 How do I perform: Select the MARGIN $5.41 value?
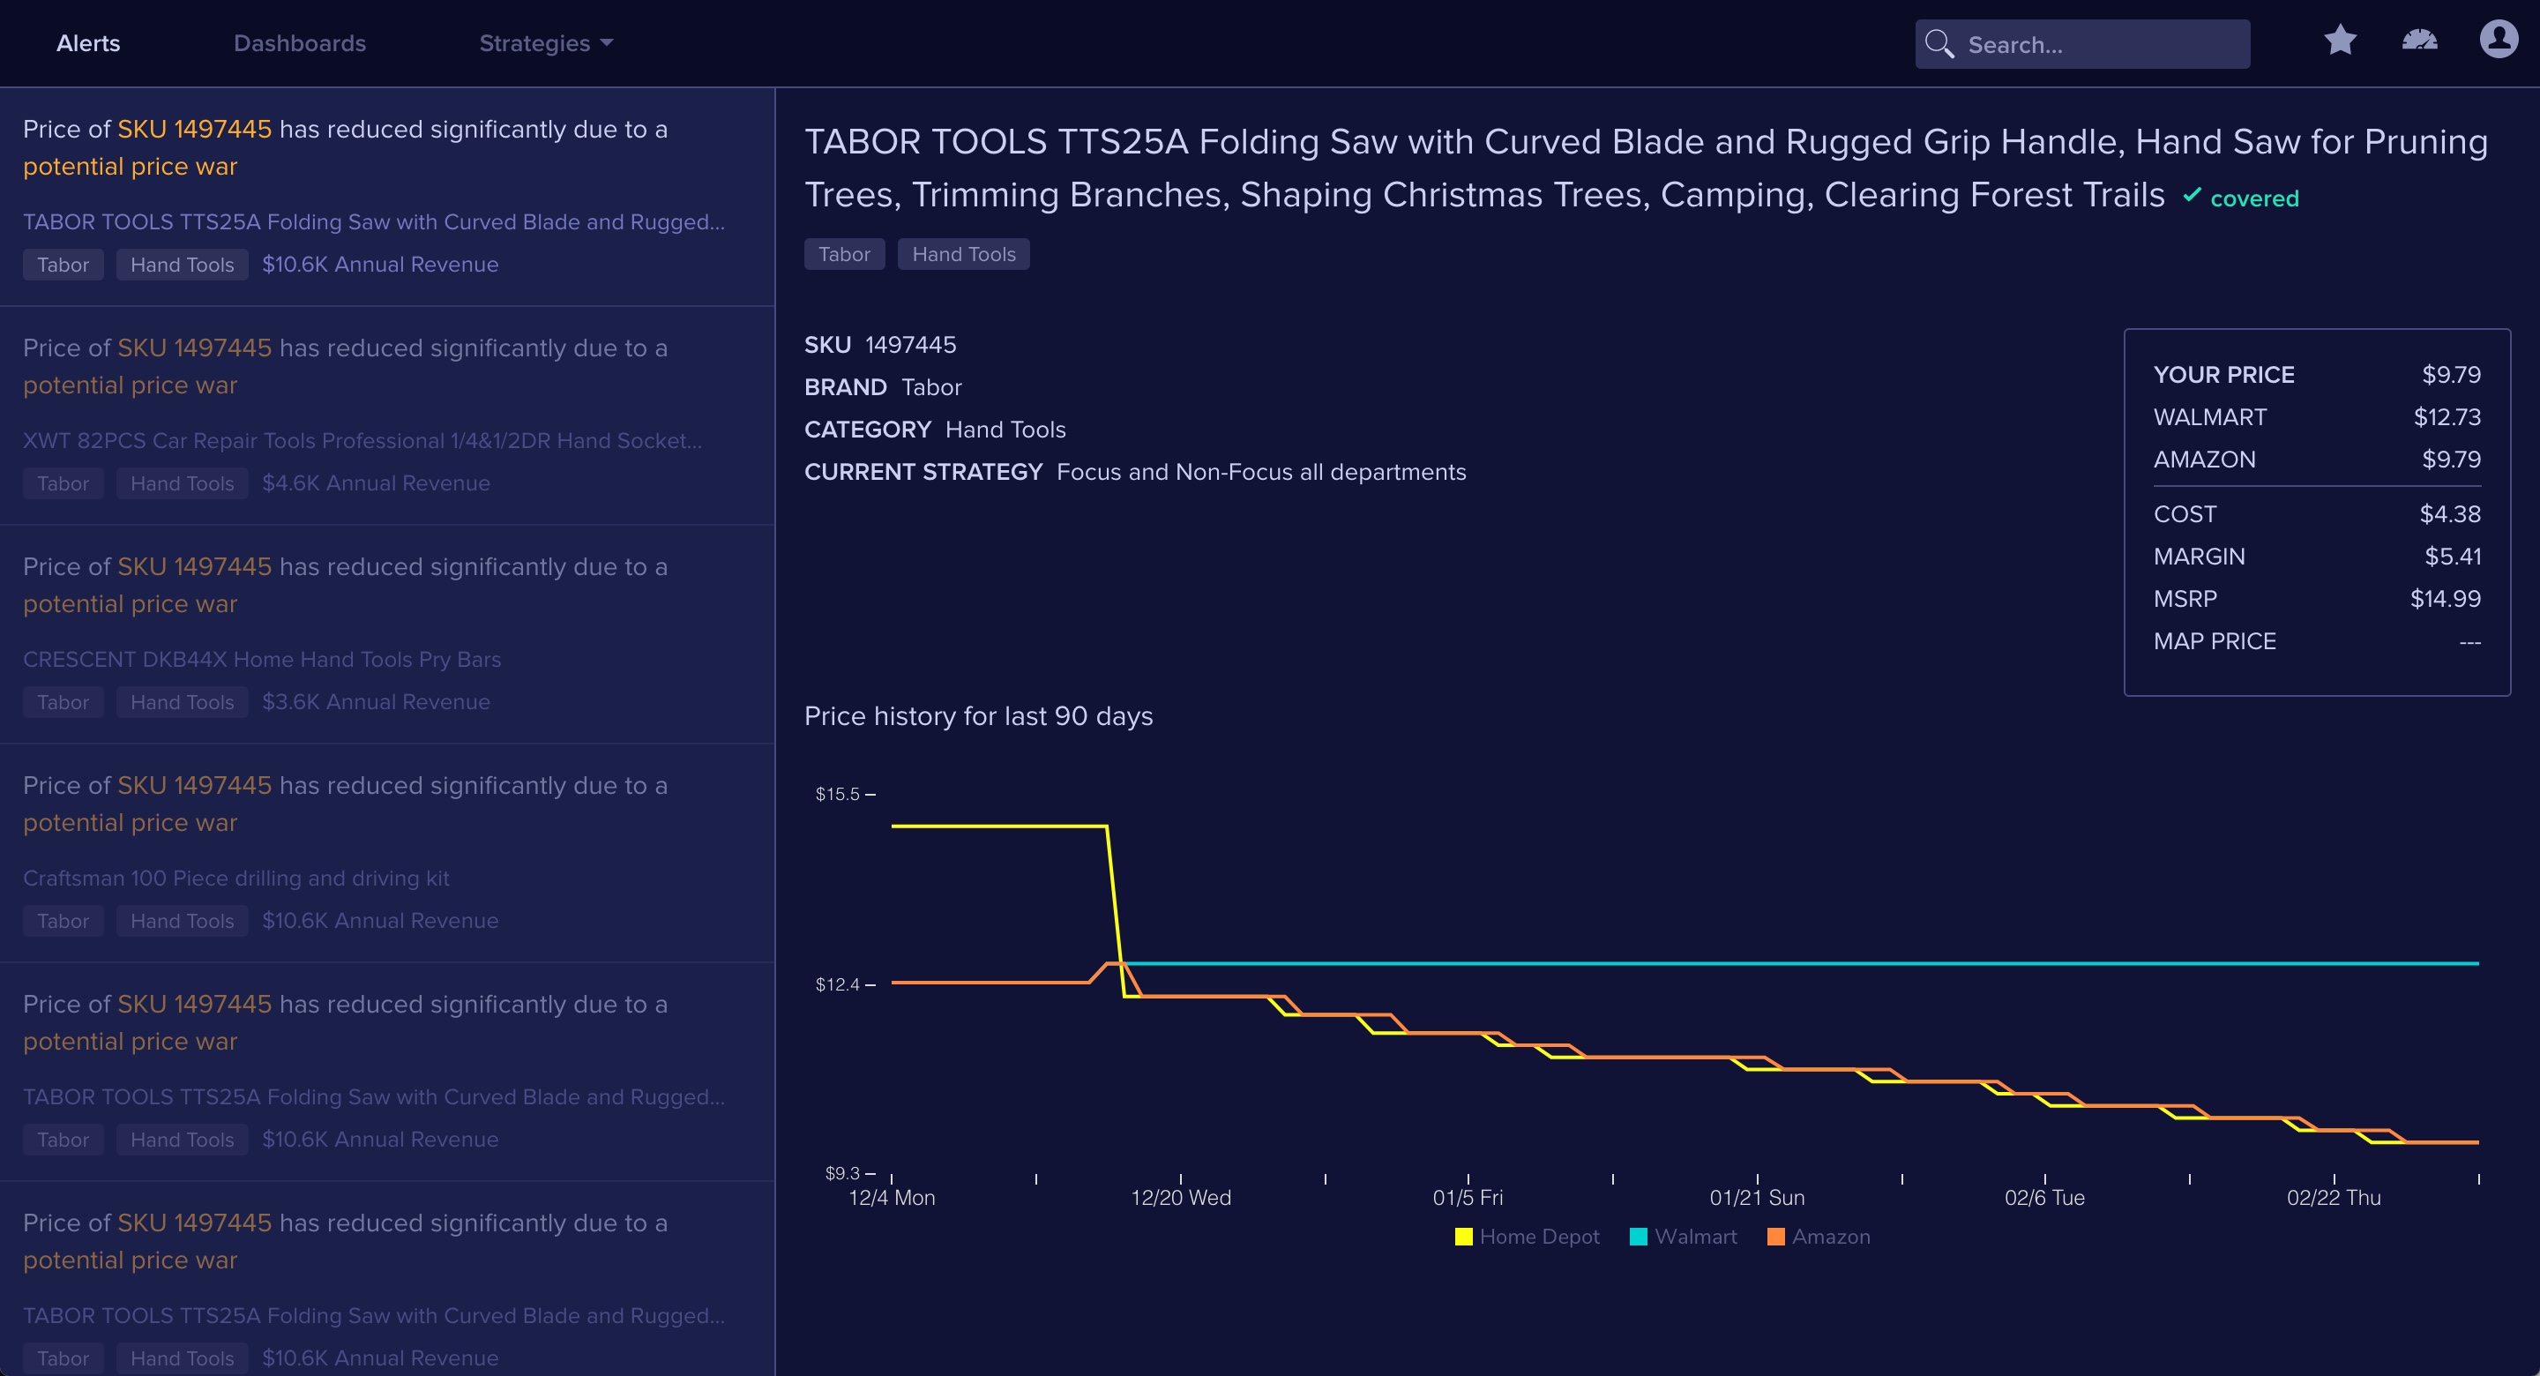(2454, 557)
